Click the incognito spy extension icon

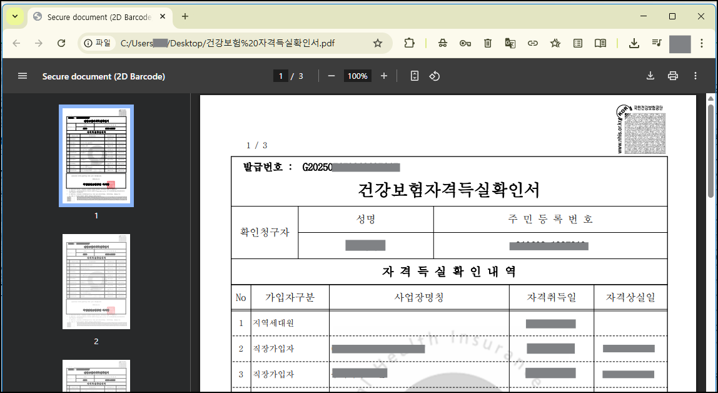(442, 43)
